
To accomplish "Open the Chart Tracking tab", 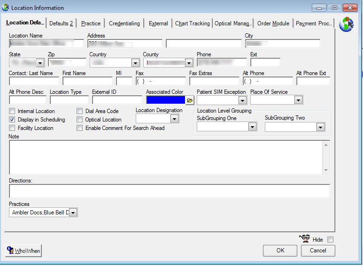I will (193, 23).
